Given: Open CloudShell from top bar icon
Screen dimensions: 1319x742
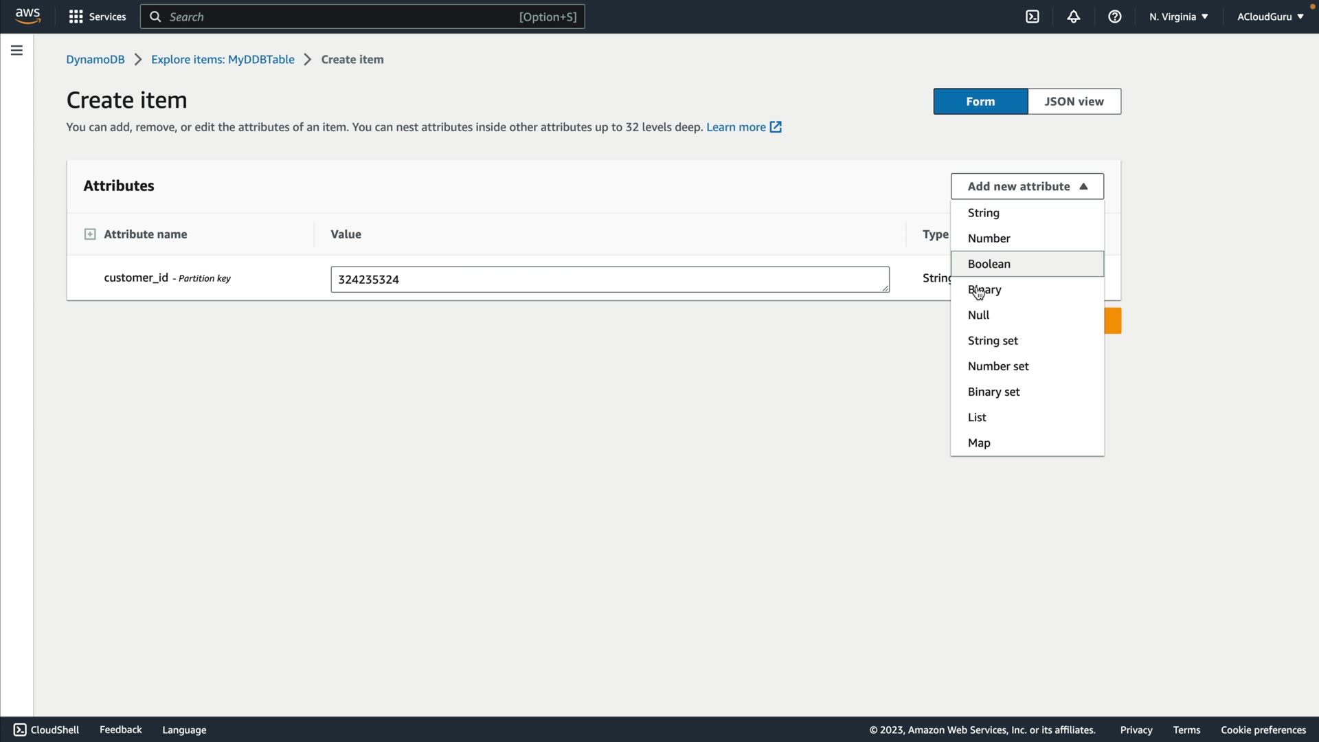Looking at the screenshot, I should point(1033,16).
